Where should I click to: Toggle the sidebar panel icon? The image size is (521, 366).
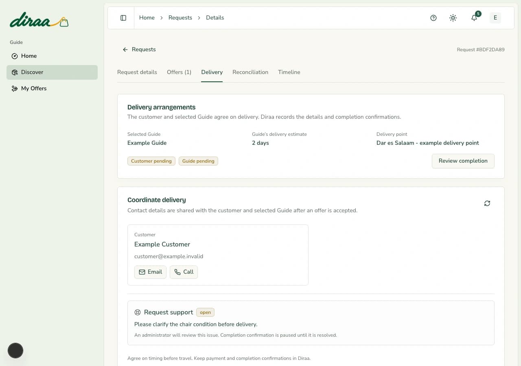pyautogui.click(x=123, y=18)
